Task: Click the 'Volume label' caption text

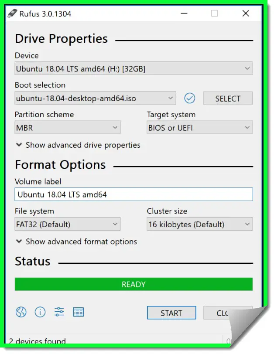Action: click(x=38, y=181)
